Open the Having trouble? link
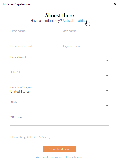Screen dimensions: 119x162 pyautogui.click(x=75, y=157)
